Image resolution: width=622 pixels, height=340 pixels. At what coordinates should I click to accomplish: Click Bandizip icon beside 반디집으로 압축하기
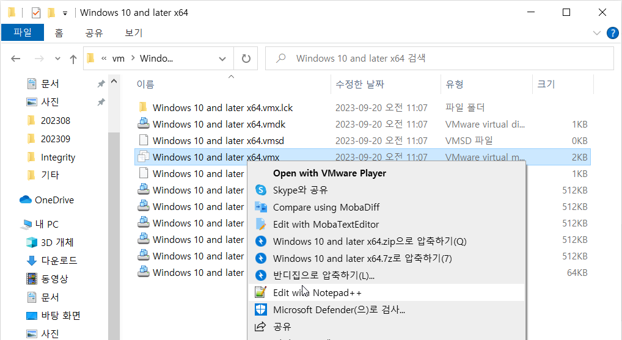(x=261, y=275)
